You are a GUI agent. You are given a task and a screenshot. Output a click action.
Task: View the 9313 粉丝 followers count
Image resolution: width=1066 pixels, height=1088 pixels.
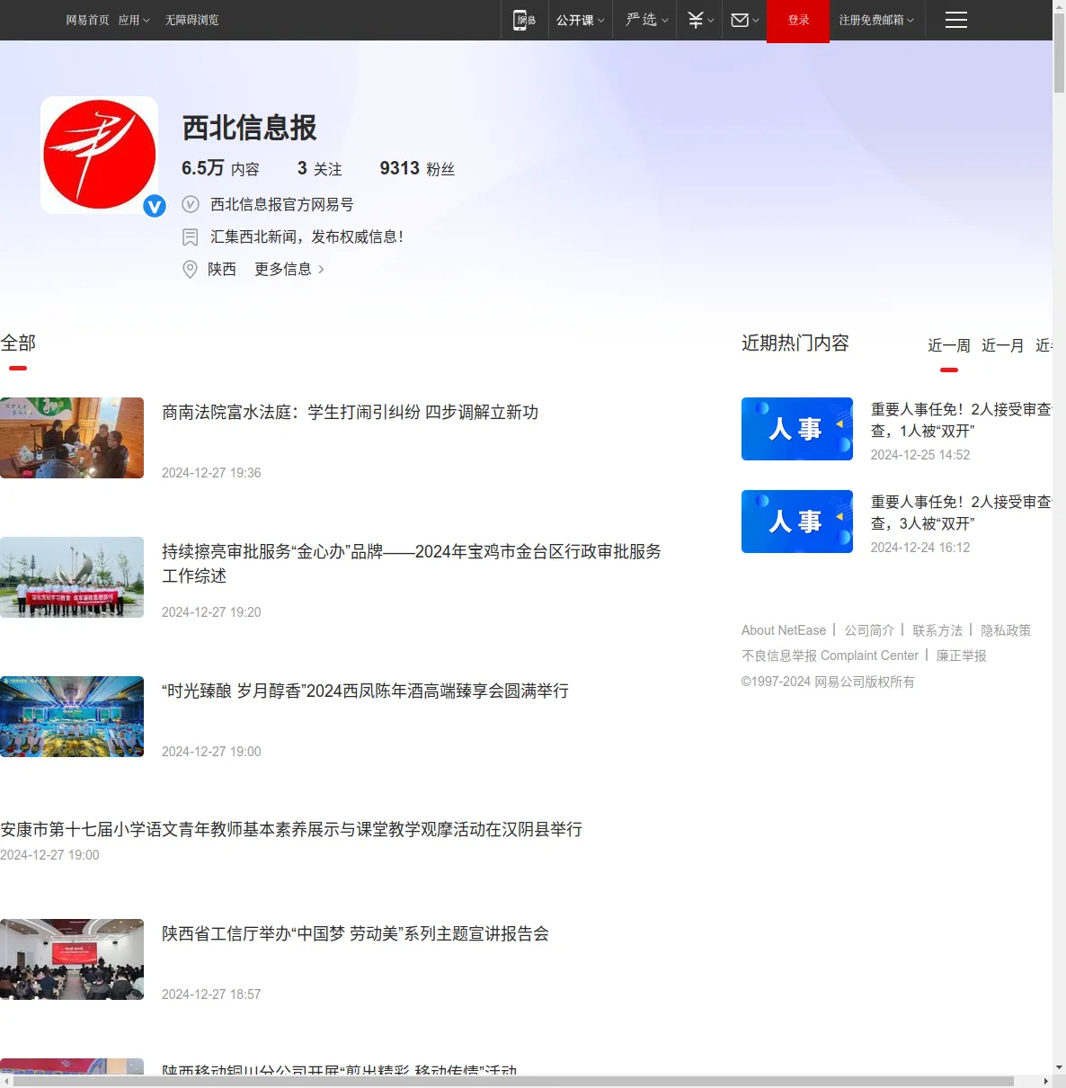(x=417, y=168)
